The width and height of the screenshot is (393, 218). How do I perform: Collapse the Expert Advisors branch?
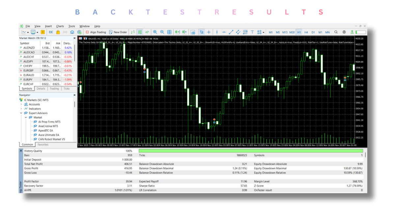click(x=20, y=113)
